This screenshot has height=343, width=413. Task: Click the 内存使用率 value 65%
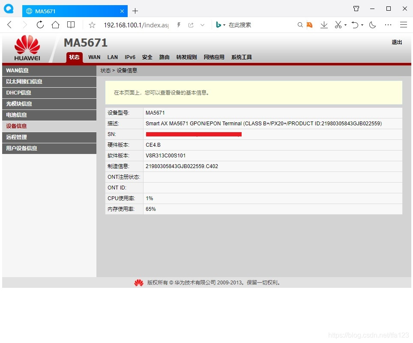tap(151, 209)
